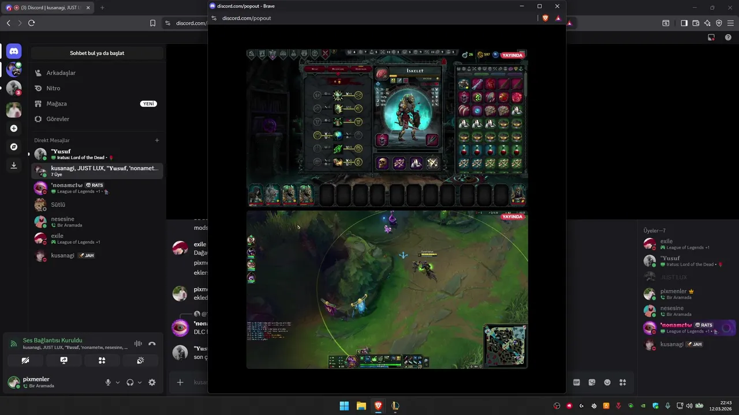Open the soundboard in voice panel
This screenshot has width=739, height=415.
(140, 360)
